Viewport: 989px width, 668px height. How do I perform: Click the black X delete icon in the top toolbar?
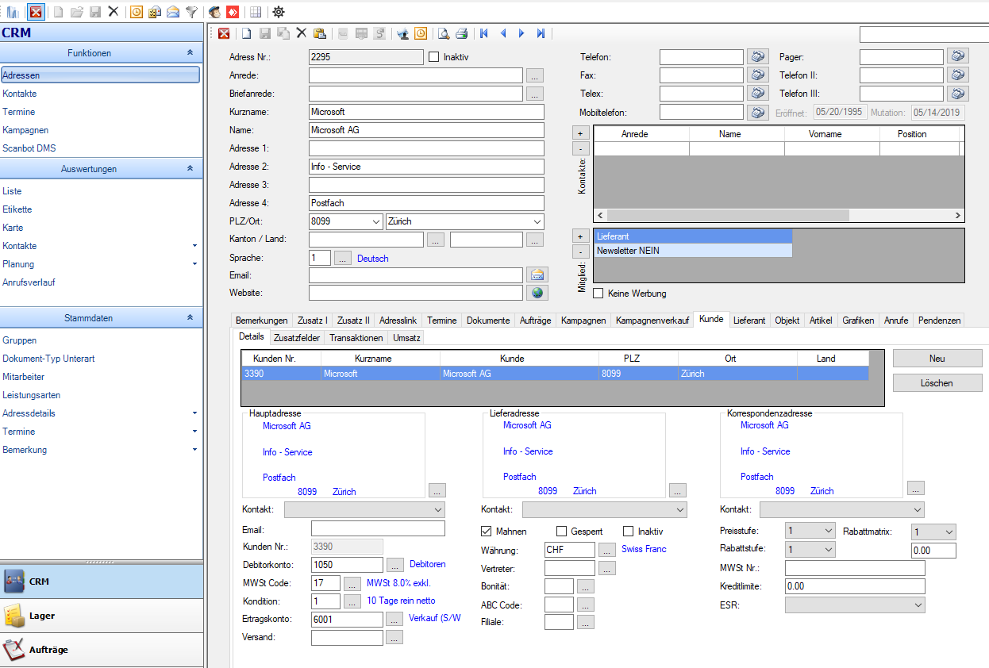coord(114,12)
